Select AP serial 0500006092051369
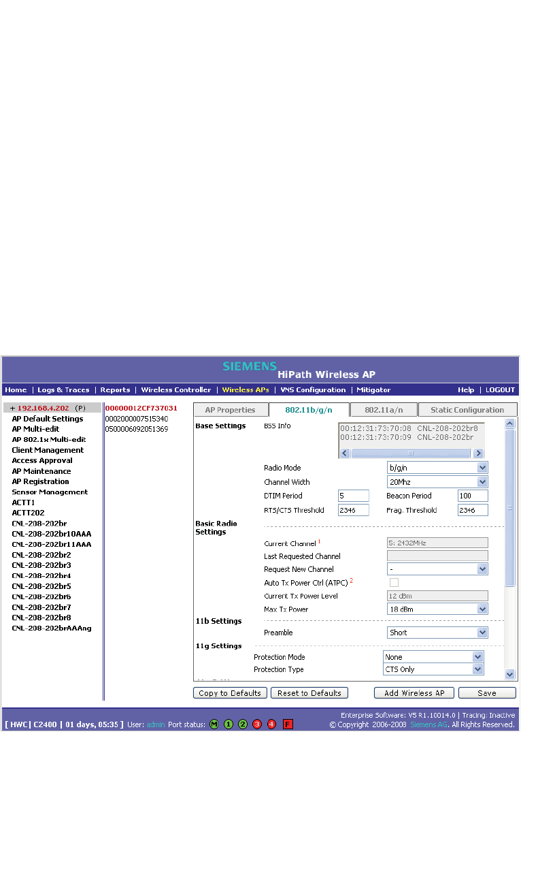Viewport: 555px width, 894px height. pos(136,429)
